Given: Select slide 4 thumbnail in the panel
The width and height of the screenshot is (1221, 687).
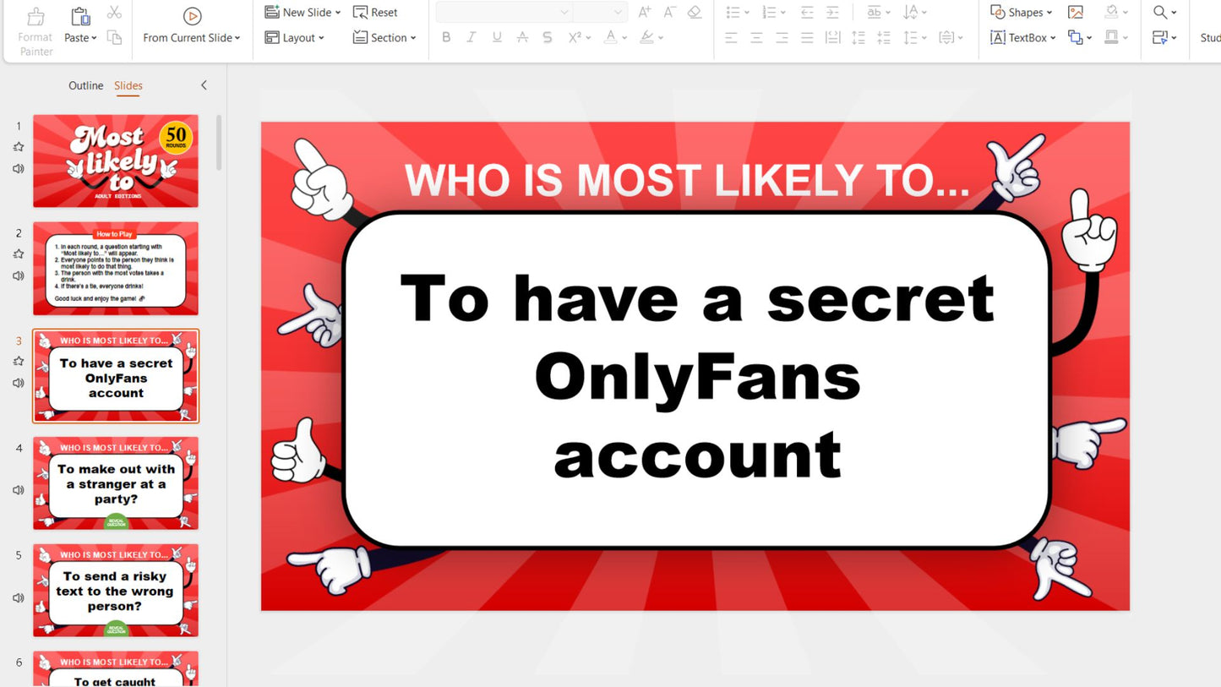Looking at the screenshot, I should [x=116, y=483].
